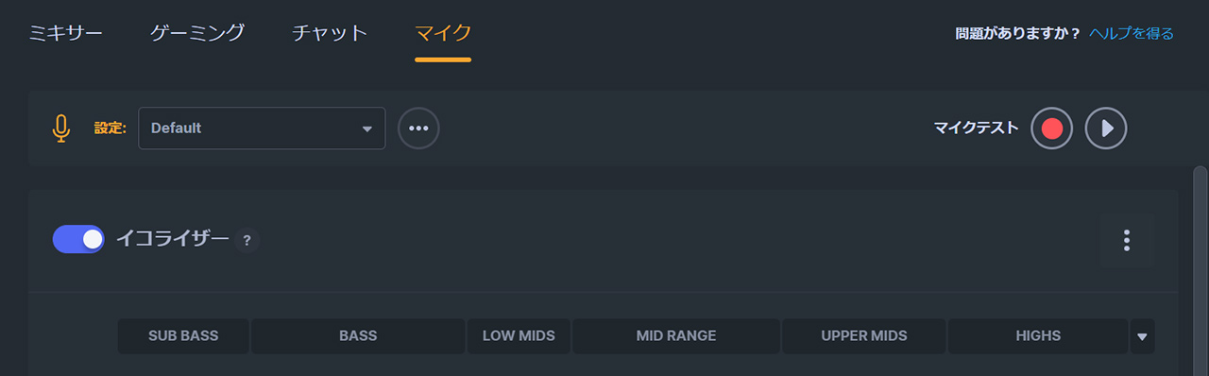
Task: Play back the mic test recording
Action: (x=1106, y=128)
